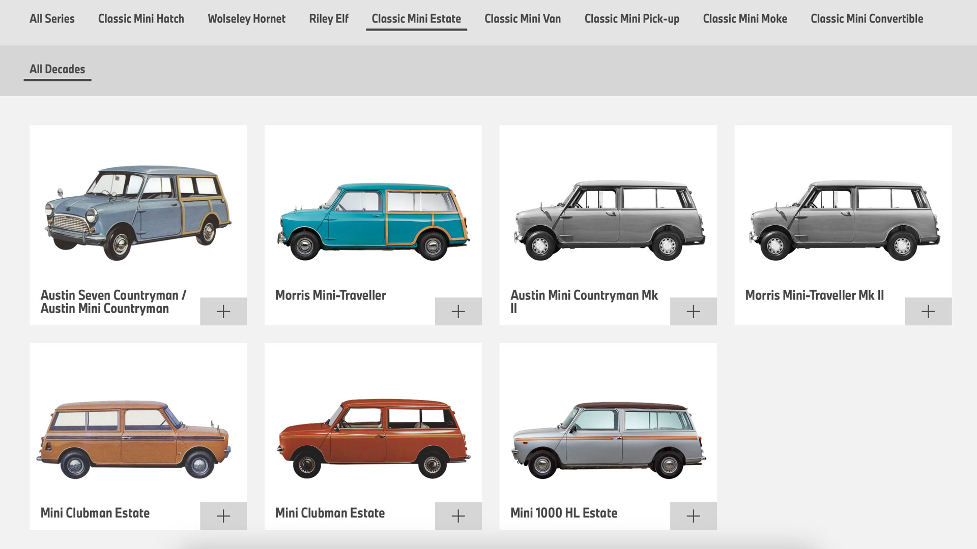
Task: Open the grey Morris Mini-Traveller Mk II image
Action: click(844, 220)
